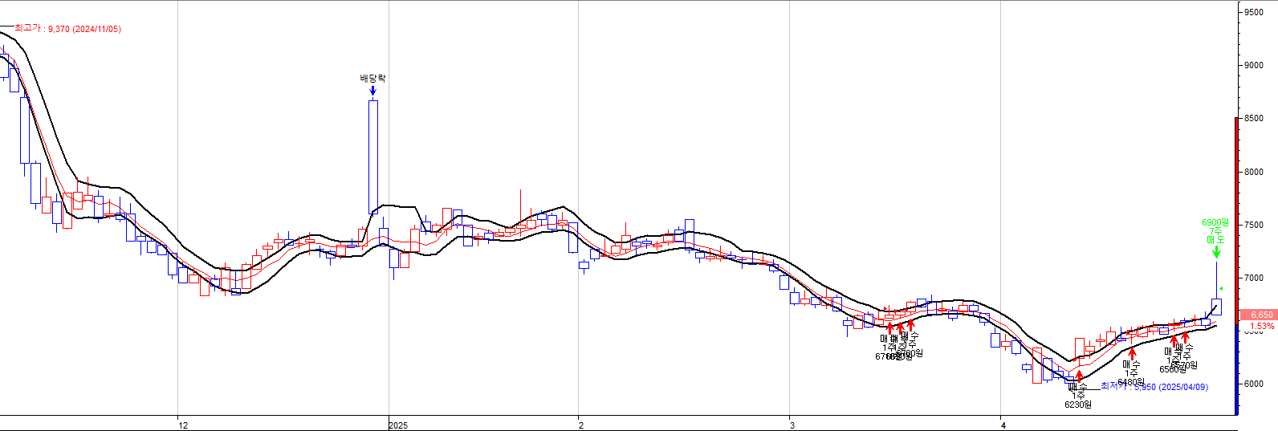
Task: Click the 배당락 ex-dividend marker label
Action: click(x=372, y=78)
